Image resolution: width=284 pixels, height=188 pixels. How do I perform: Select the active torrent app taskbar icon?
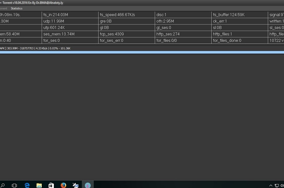click(88, 185)
